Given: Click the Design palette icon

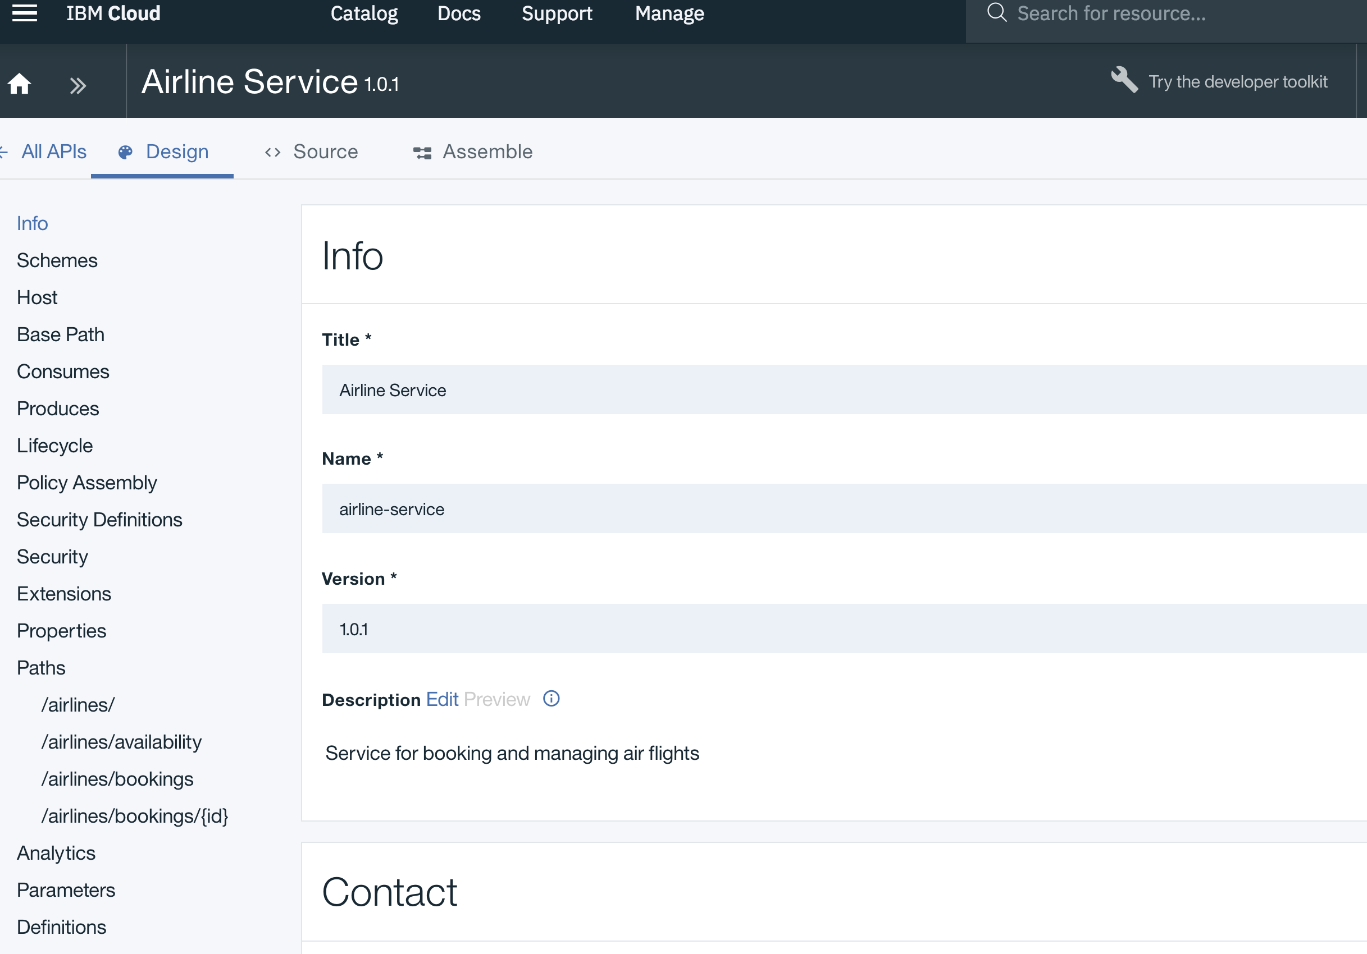Looking at the screenshot, I should (125, 152).
